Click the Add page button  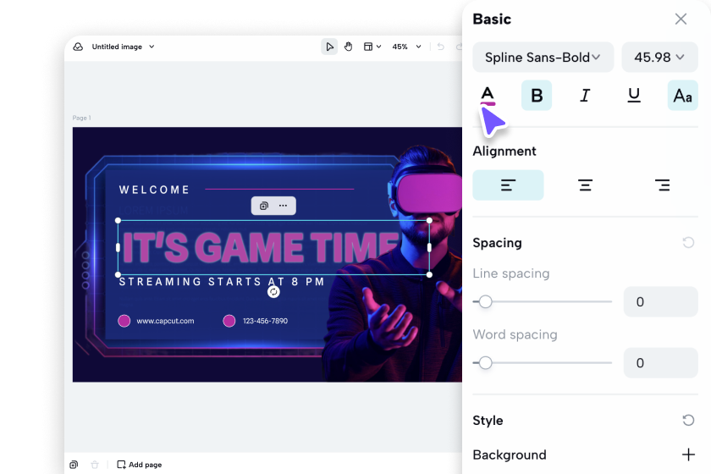140,465
